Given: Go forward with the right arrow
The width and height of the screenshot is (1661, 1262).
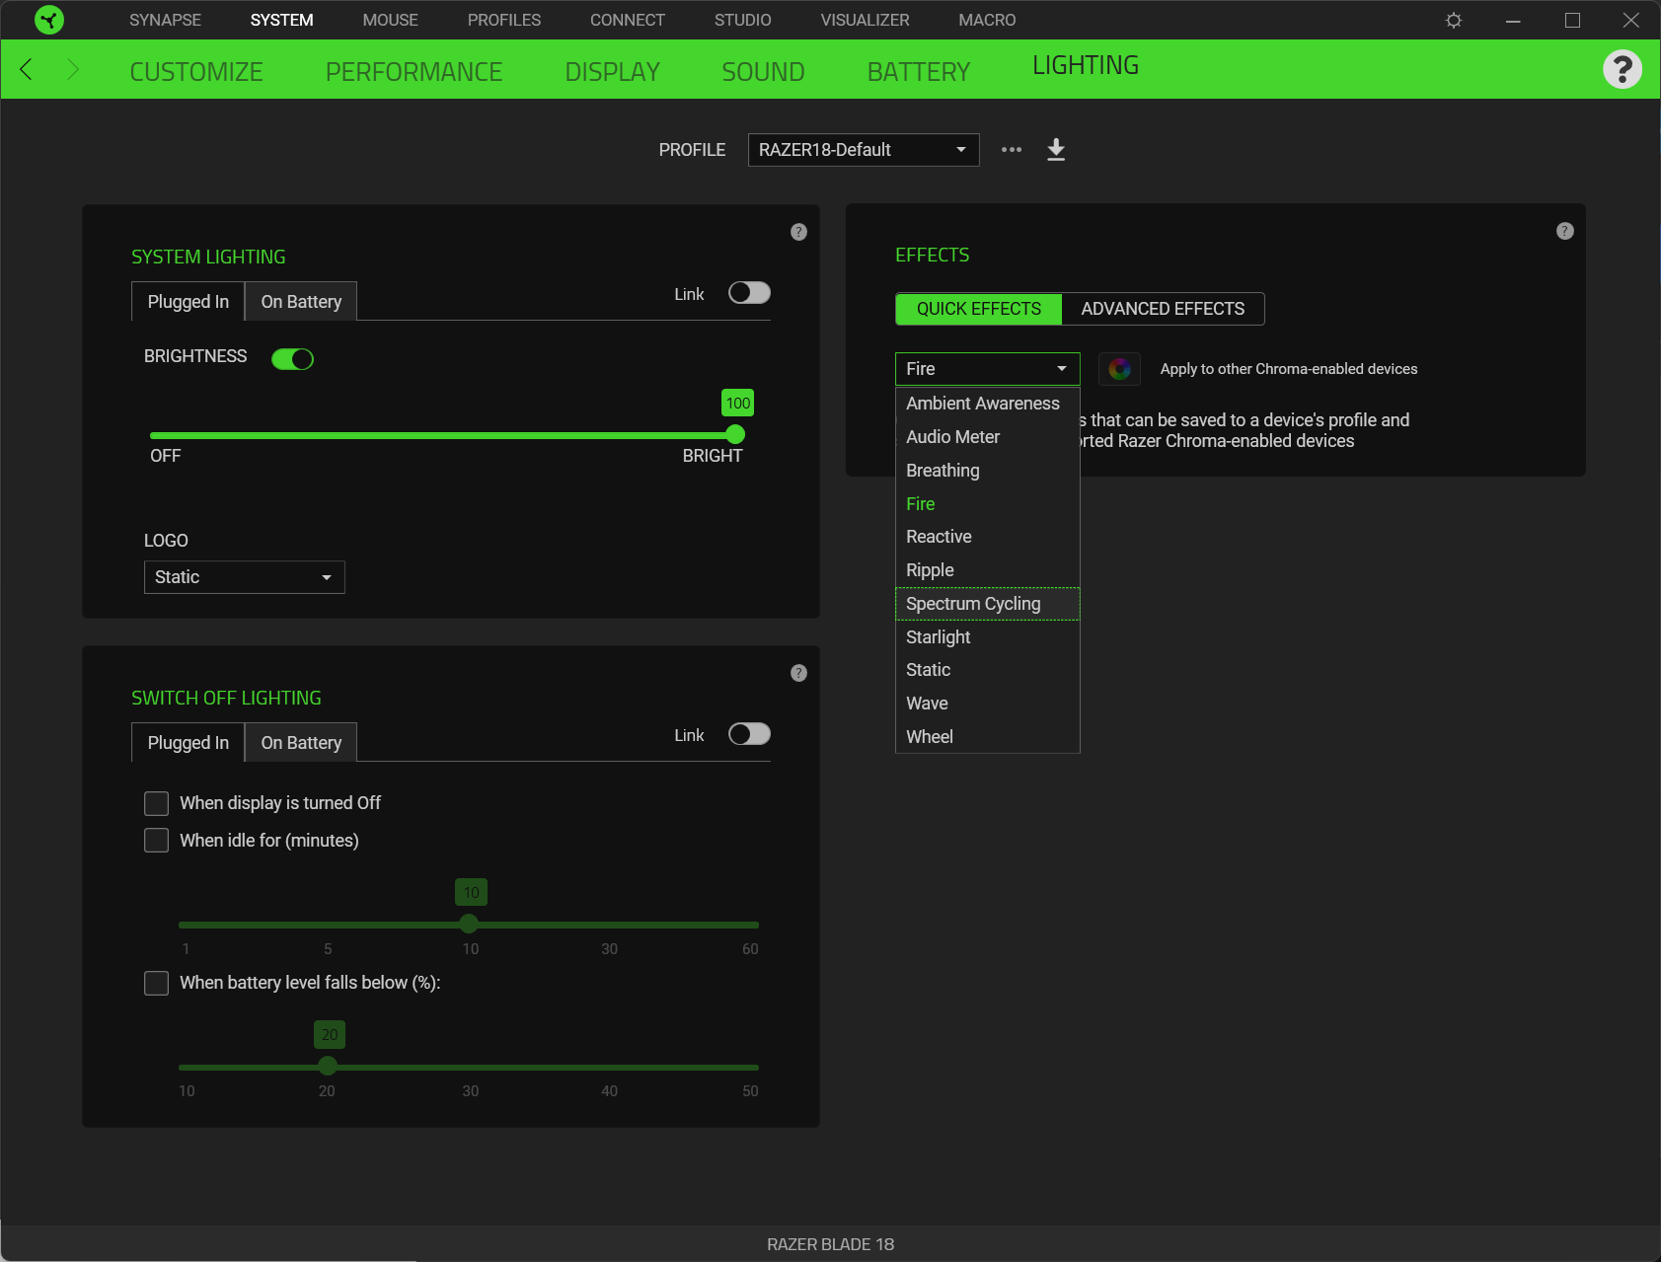Looking at the screenshot, I should [x=72, y=69].
